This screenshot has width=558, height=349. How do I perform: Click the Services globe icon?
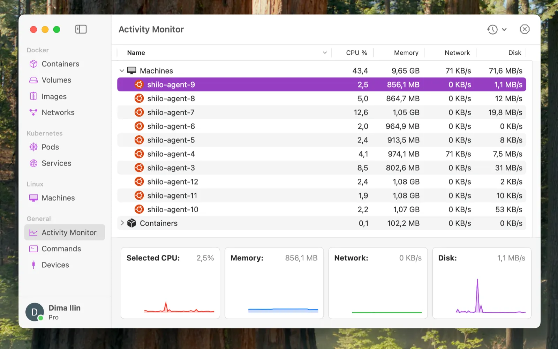[33, 163]
